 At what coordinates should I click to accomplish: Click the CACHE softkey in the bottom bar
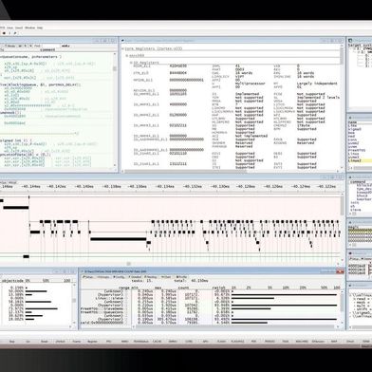(157, 342)
